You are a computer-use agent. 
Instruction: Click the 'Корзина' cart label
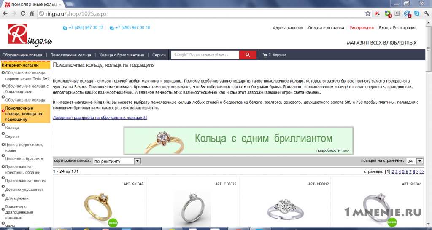pyautogui.click(x=279, y=55)
